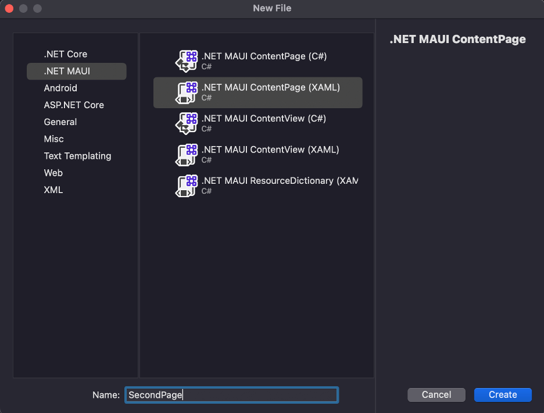Click the ContentPage (XAML) template icon
Screen dimensions: 544x413
(187, 92)
